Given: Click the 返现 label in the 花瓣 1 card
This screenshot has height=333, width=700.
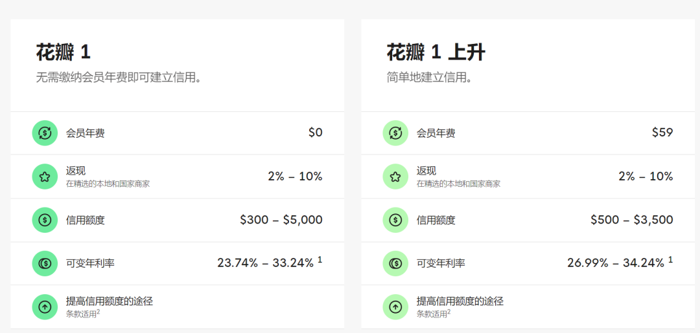Looking at the screenshot, I should click(x=76, y=171).
